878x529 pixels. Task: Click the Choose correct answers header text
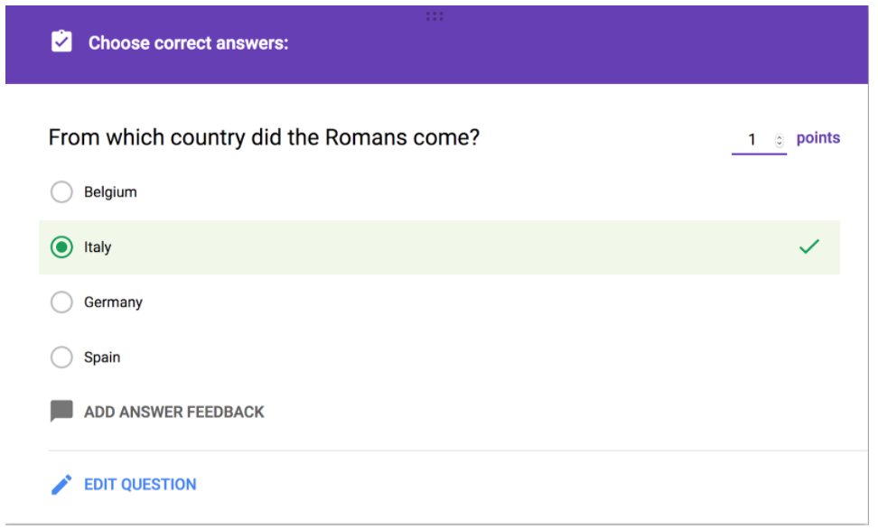coord(188,42)
